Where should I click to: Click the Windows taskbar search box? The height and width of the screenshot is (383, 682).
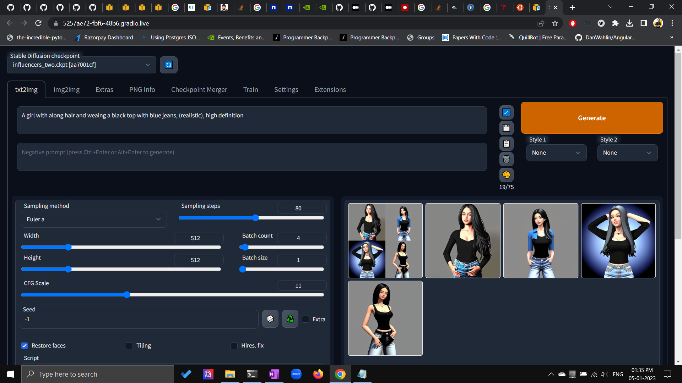(98, 374)
